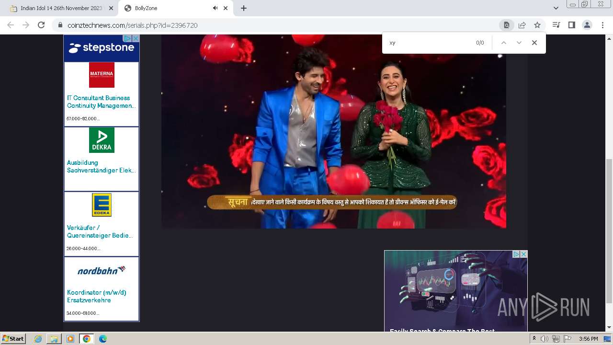This screenshot has width=613, height=345.
Task: Open the Chrome profile menu
Action: (587, 25)
